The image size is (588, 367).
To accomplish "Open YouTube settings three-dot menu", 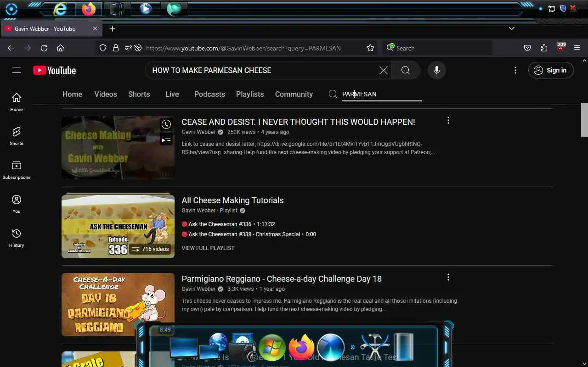I will click(515, 70).
